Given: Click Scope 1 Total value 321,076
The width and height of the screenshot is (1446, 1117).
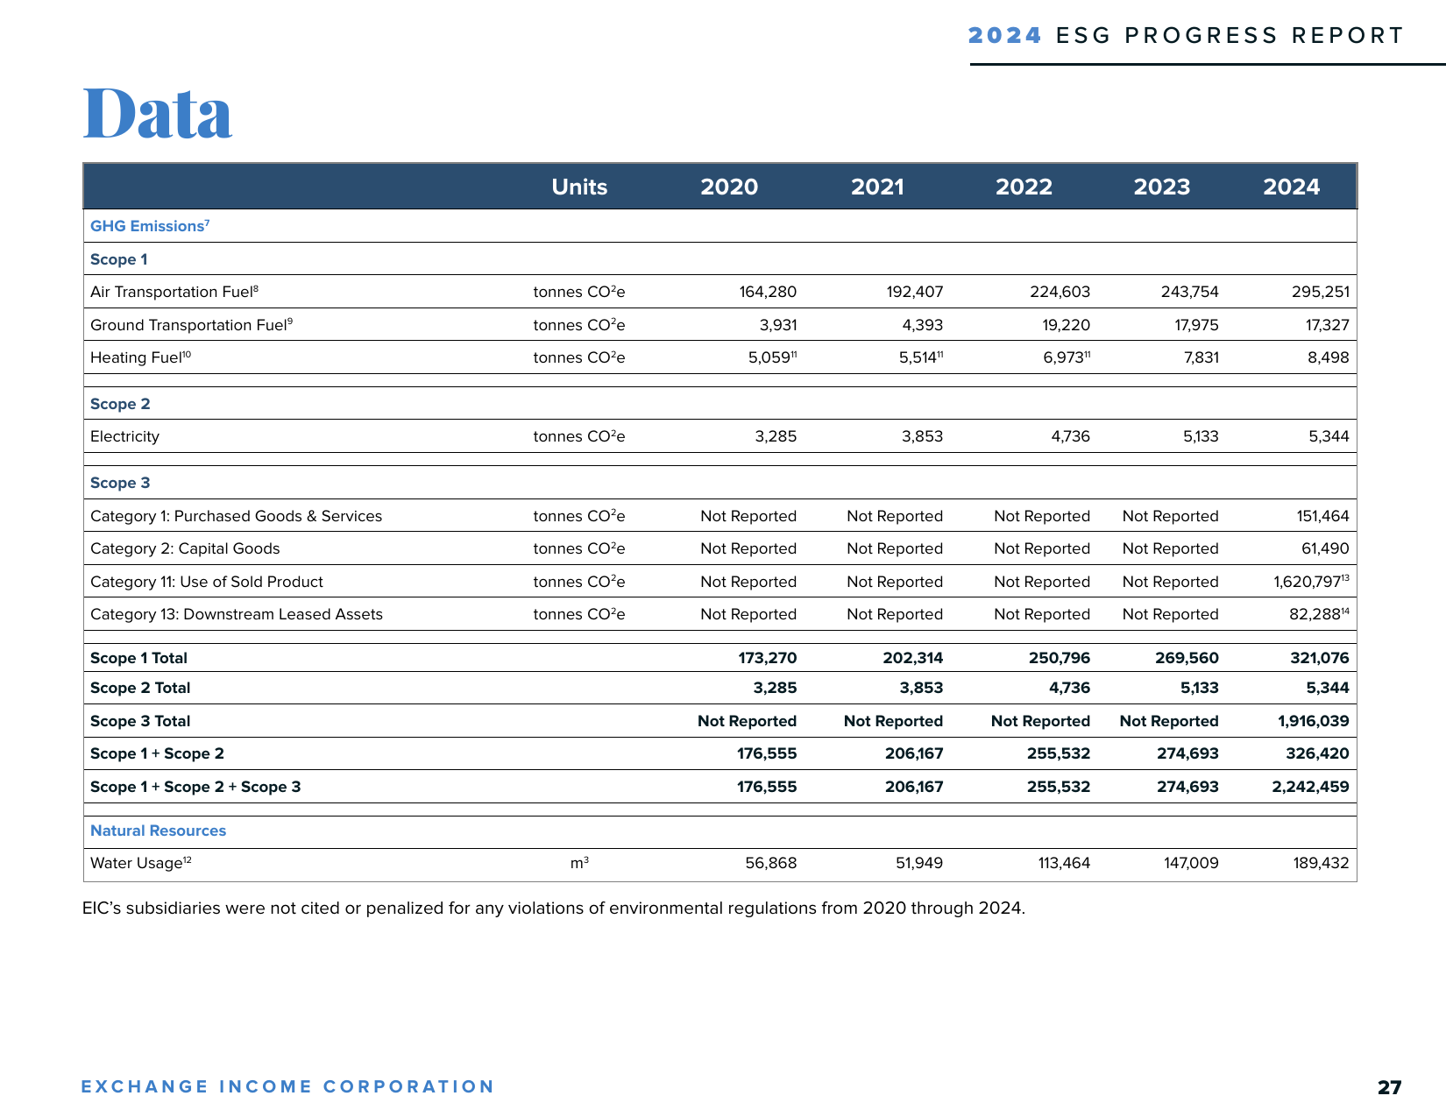Looking at the screenshot, I should click(1320, 658).
